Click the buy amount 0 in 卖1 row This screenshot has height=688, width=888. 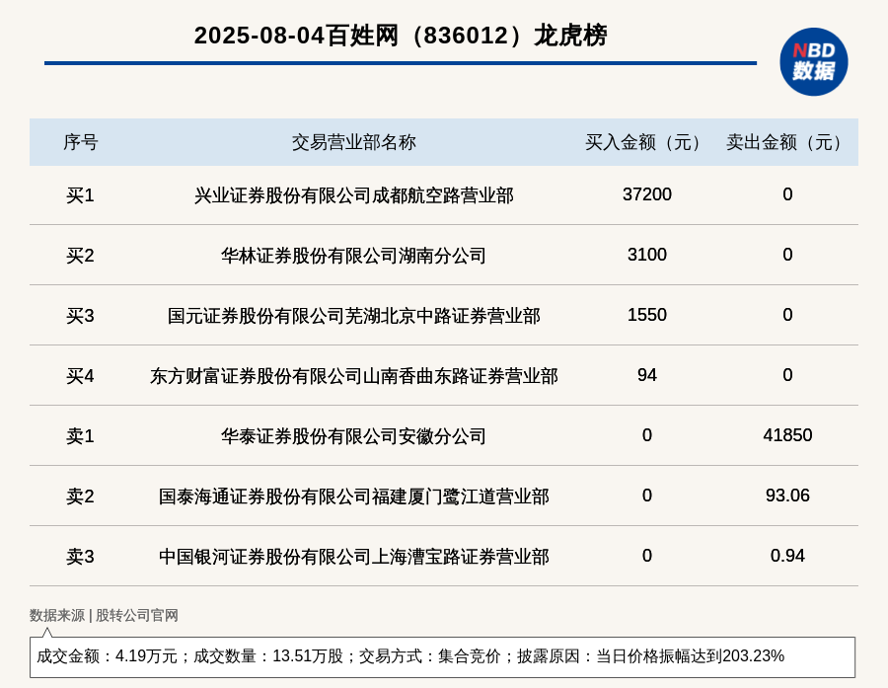(646, 434)
